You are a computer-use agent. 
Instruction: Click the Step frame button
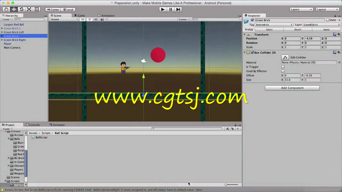(x=178, y=9)
